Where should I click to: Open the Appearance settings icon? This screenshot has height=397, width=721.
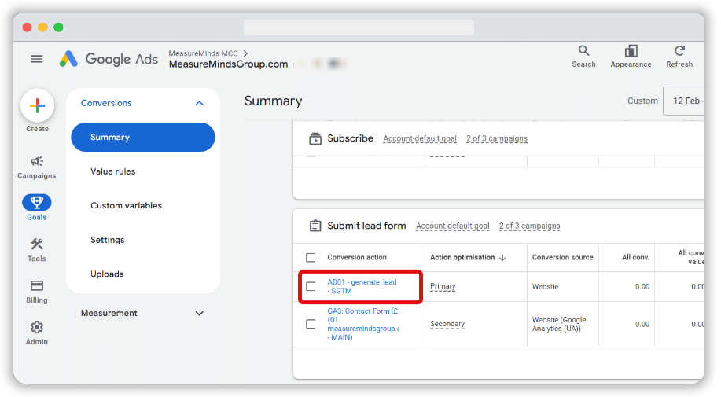631,57
